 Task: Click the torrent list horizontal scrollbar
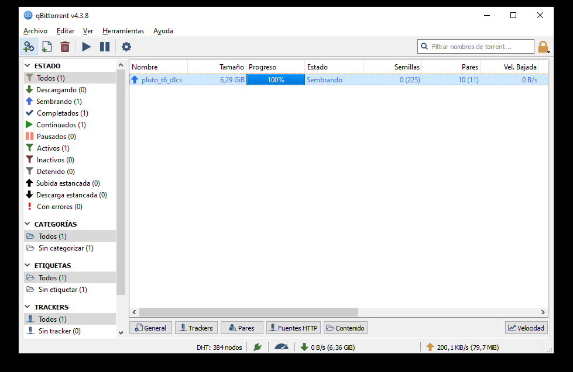pyautogui.click(x=249, y=312)
